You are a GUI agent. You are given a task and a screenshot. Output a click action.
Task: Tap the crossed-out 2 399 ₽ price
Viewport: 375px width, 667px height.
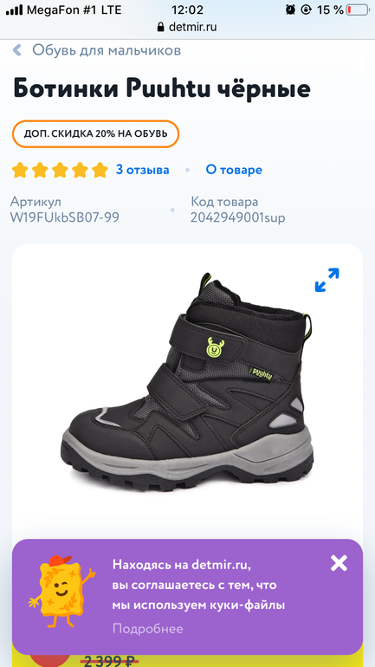pos(112,662)
